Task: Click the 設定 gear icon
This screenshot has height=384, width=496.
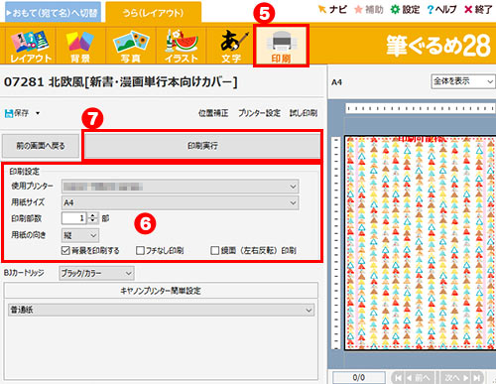Action: point(405,9)
